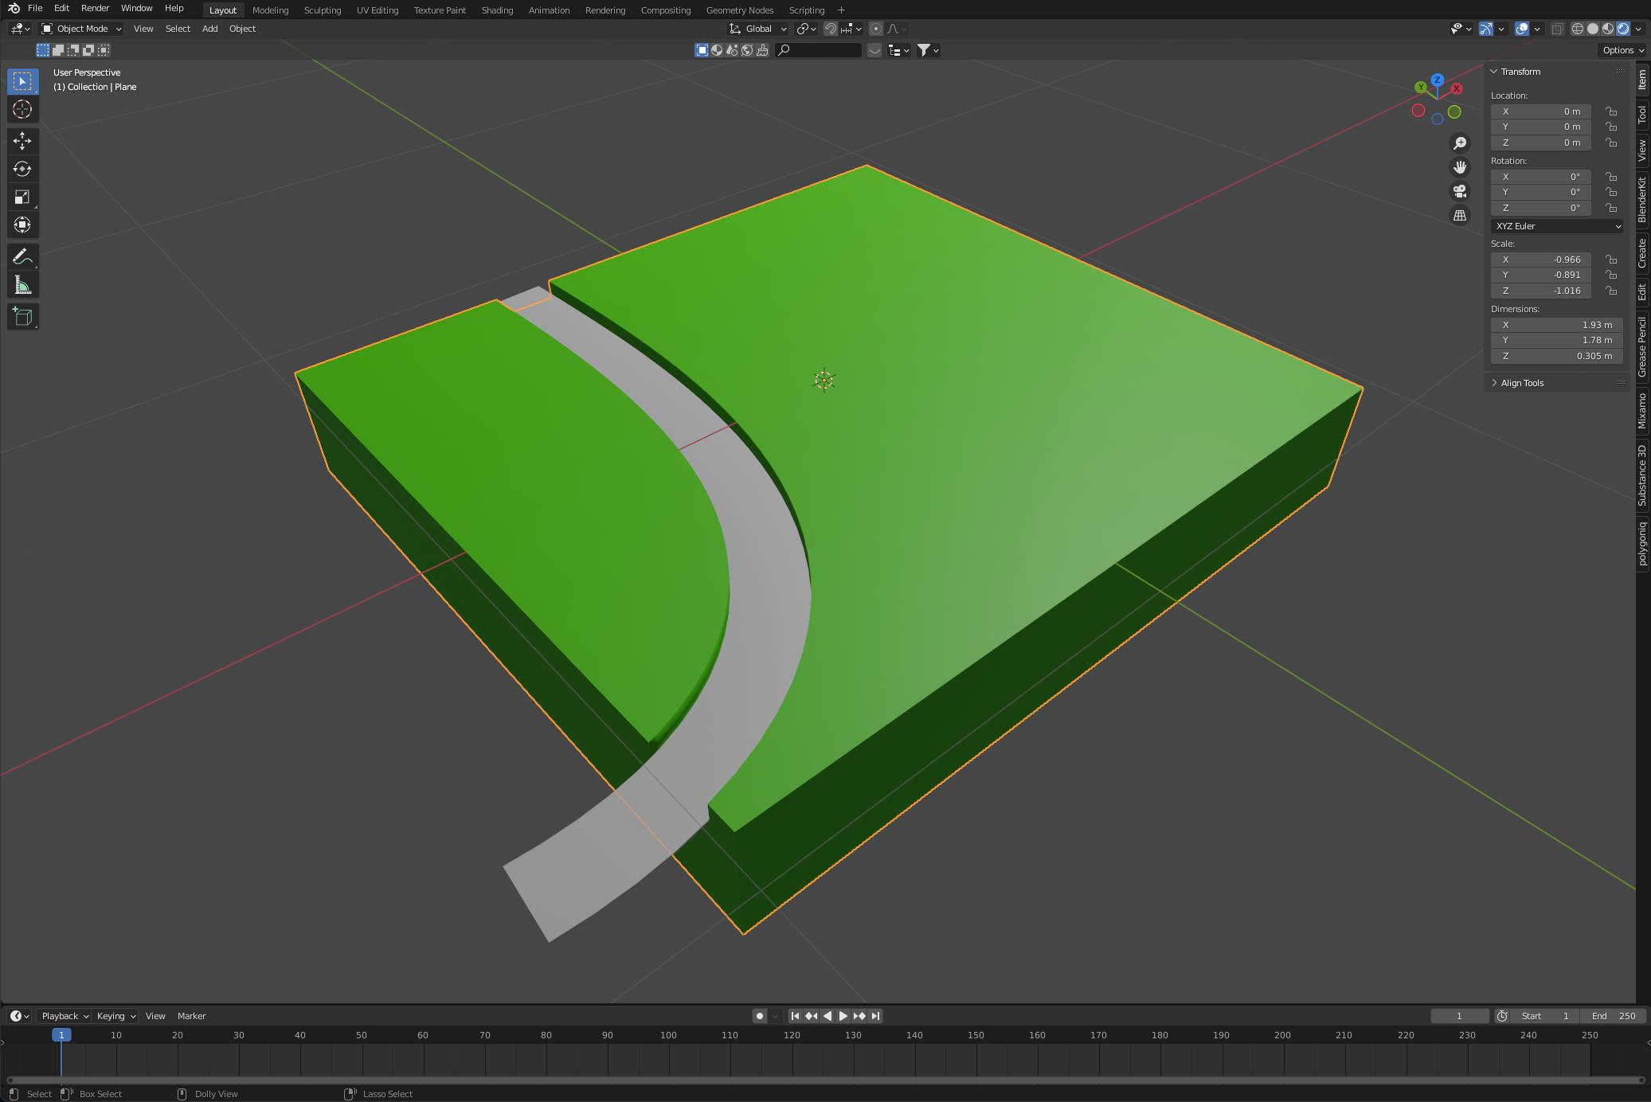1651x1102 pixels.
Task: Open the Render menu
Action: (95, 8)
